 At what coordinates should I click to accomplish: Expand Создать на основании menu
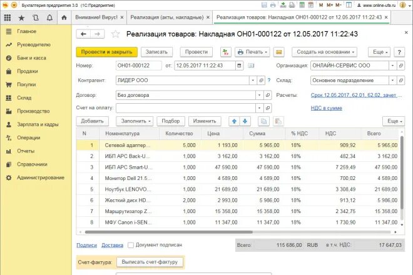click(324, 52)
